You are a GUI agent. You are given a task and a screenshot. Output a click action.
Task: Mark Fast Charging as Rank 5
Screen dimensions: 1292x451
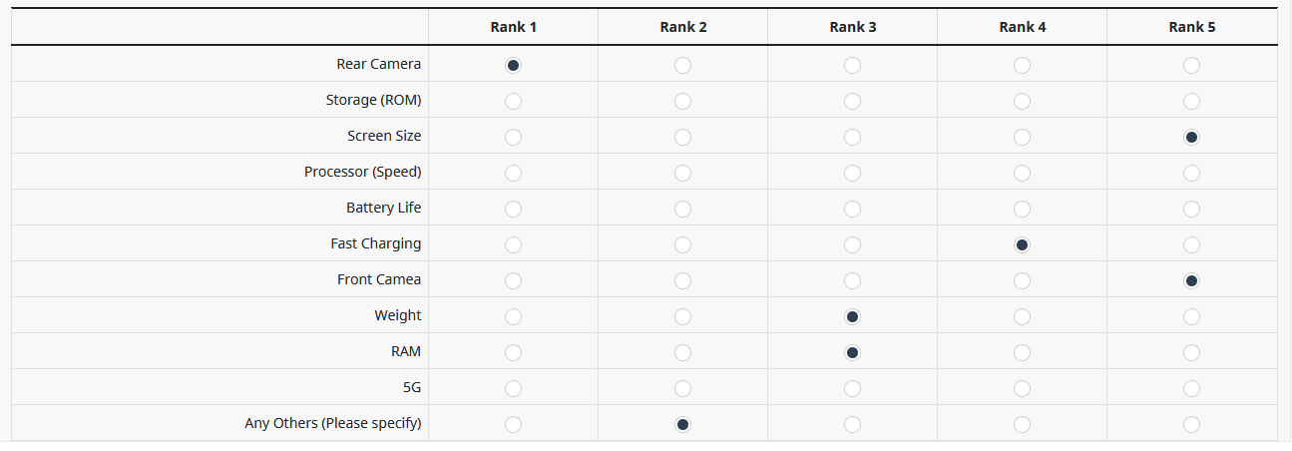click(1191, 245)
